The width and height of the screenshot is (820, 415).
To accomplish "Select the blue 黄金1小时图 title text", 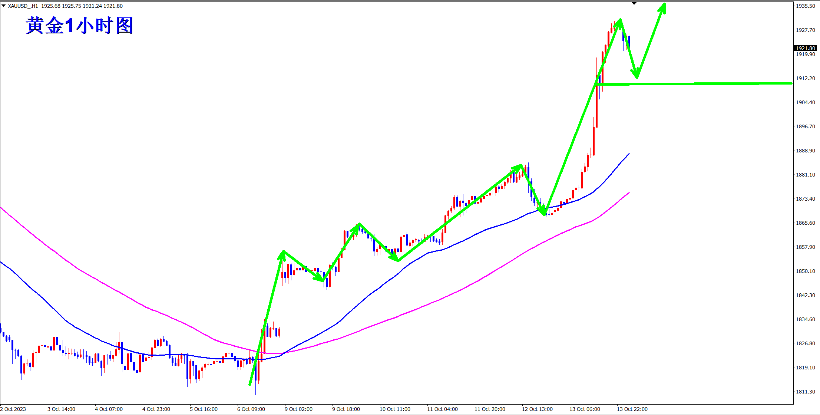I will pos(79,26).
